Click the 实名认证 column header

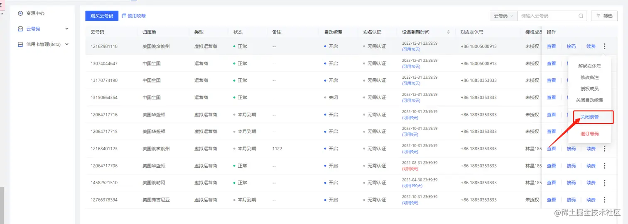point(372,32)
